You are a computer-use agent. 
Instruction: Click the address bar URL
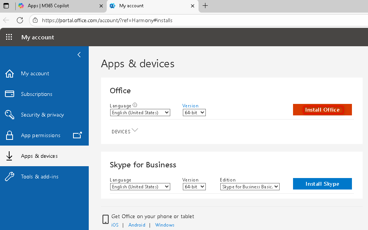(107, 20)
